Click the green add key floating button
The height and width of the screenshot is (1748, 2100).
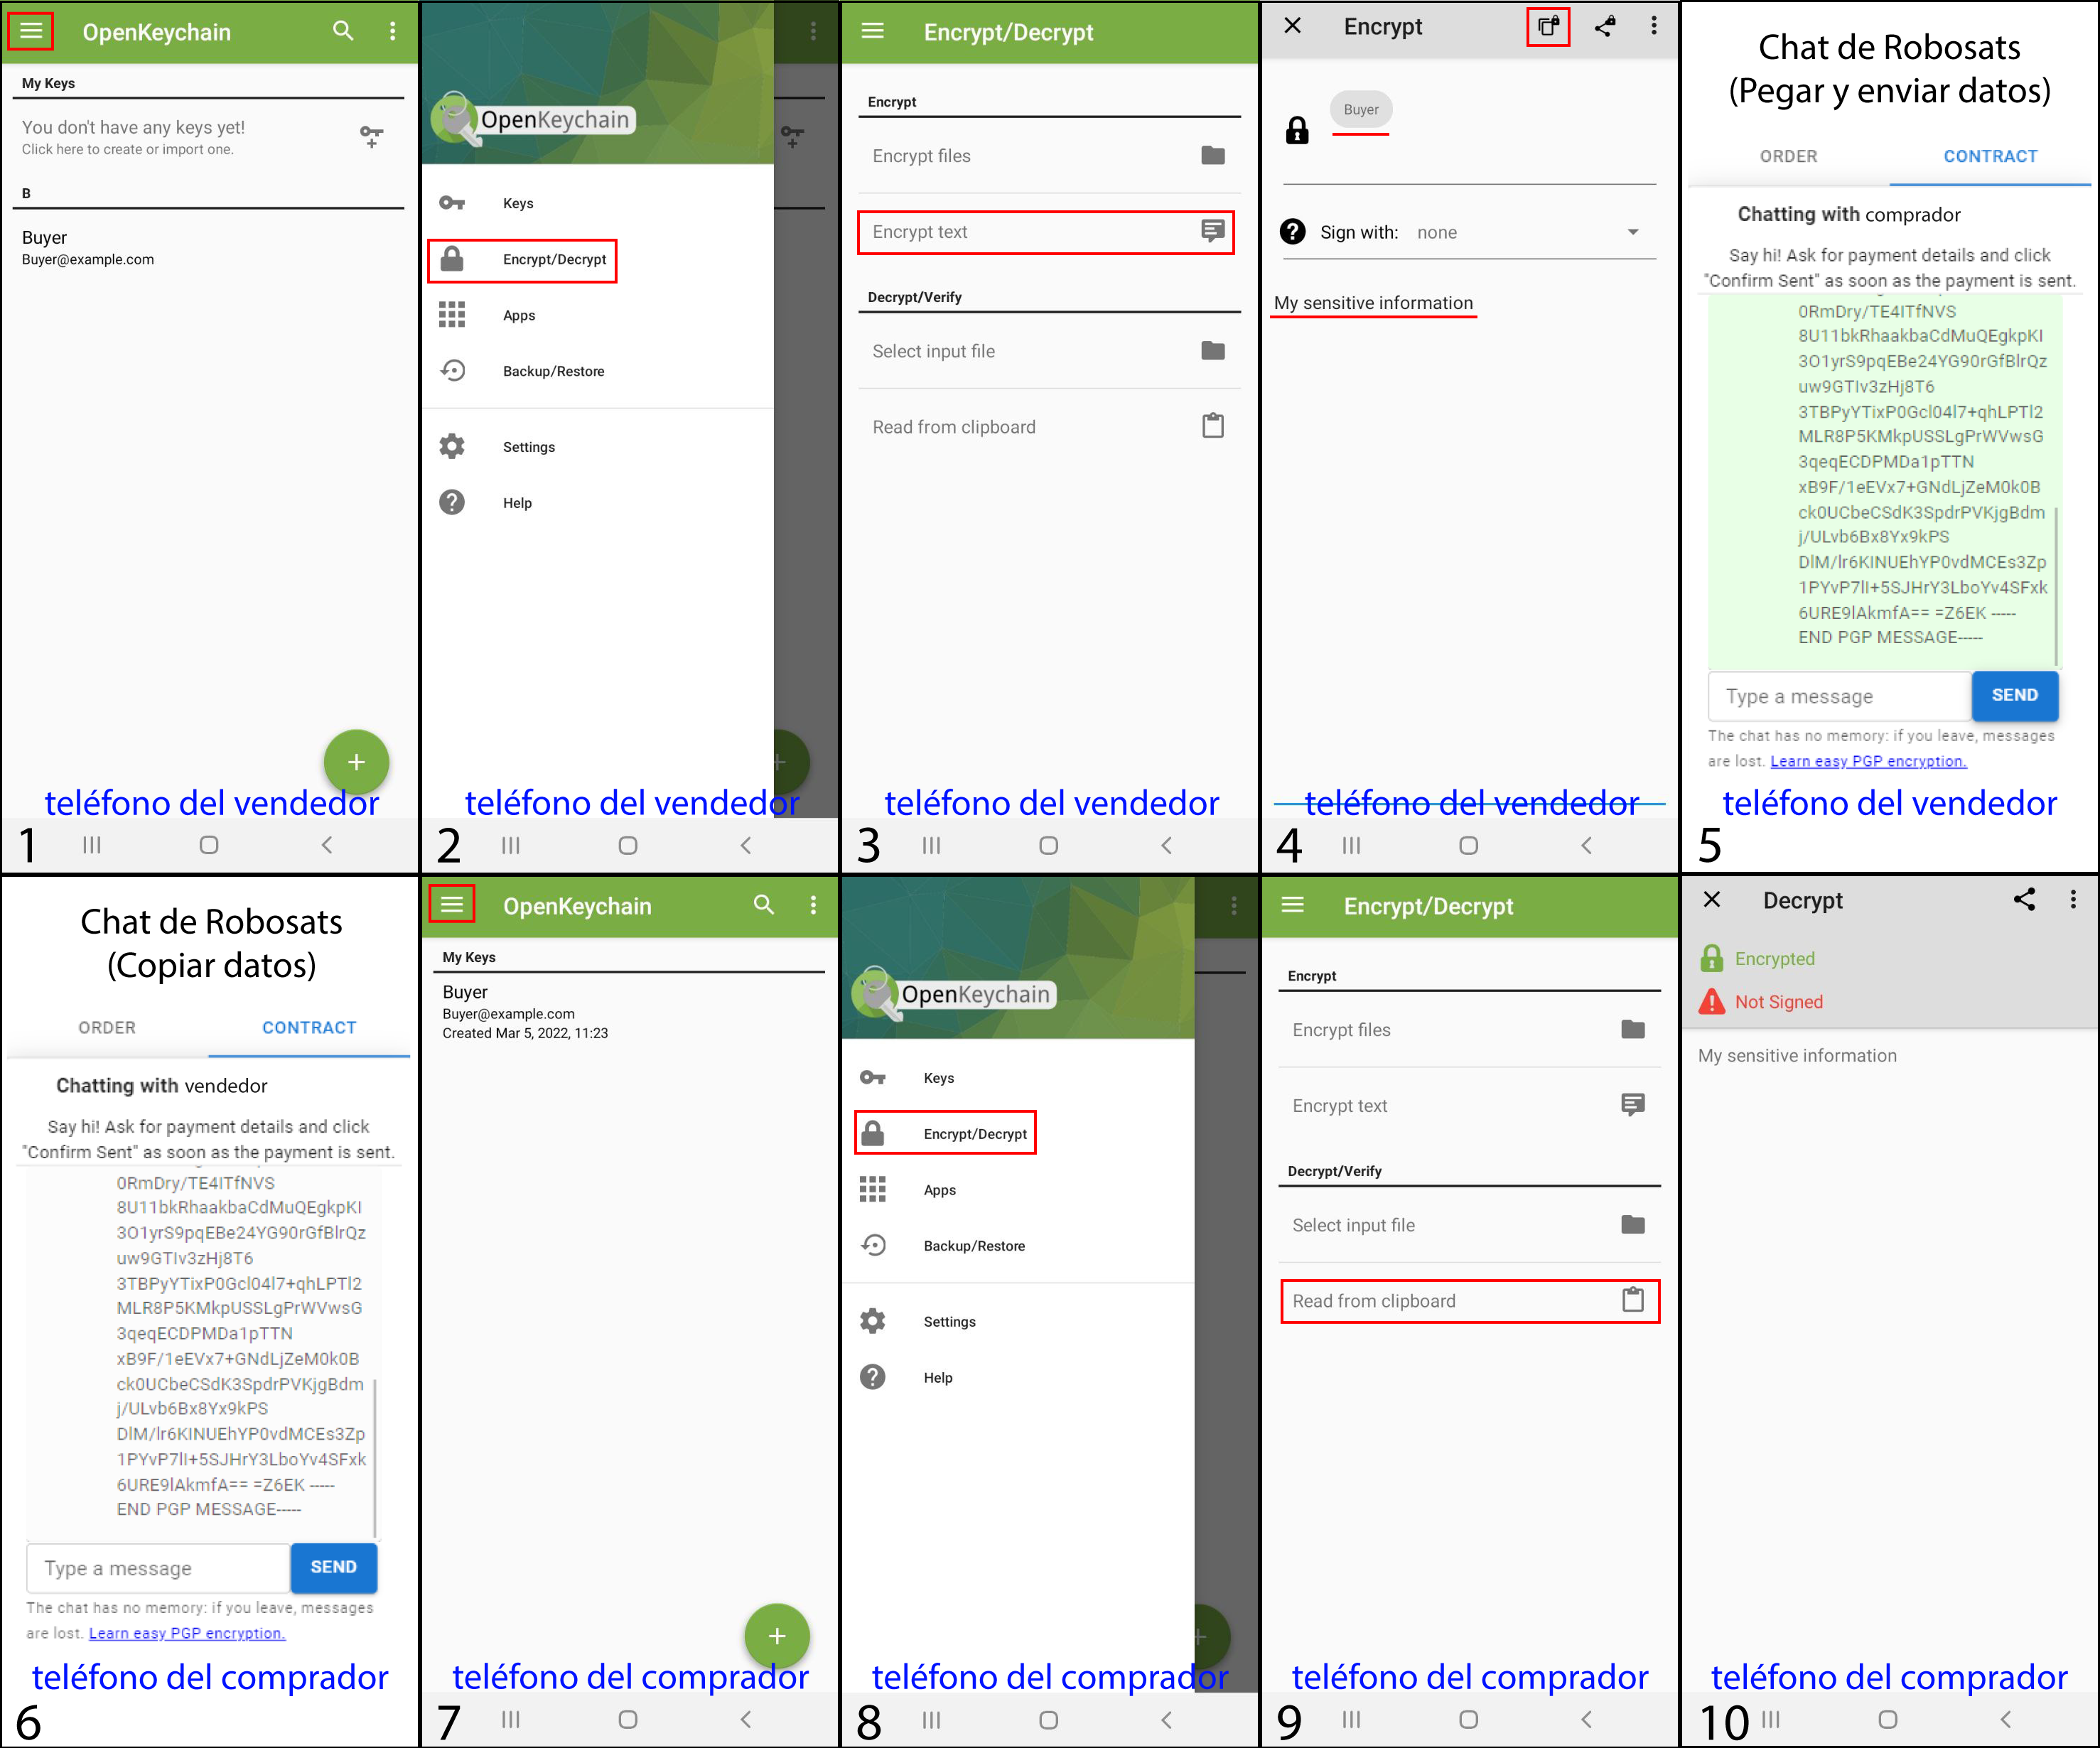(x=356, y=762)
